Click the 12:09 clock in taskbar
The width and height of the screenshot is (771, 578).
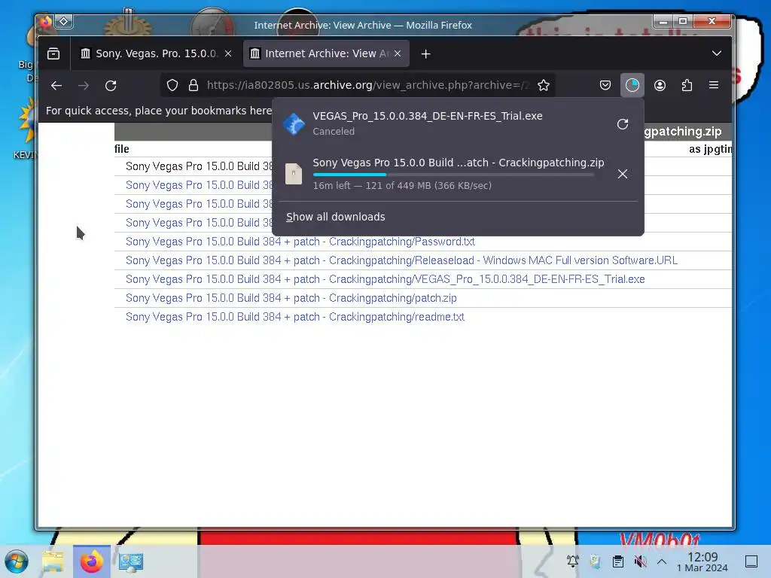702,561
